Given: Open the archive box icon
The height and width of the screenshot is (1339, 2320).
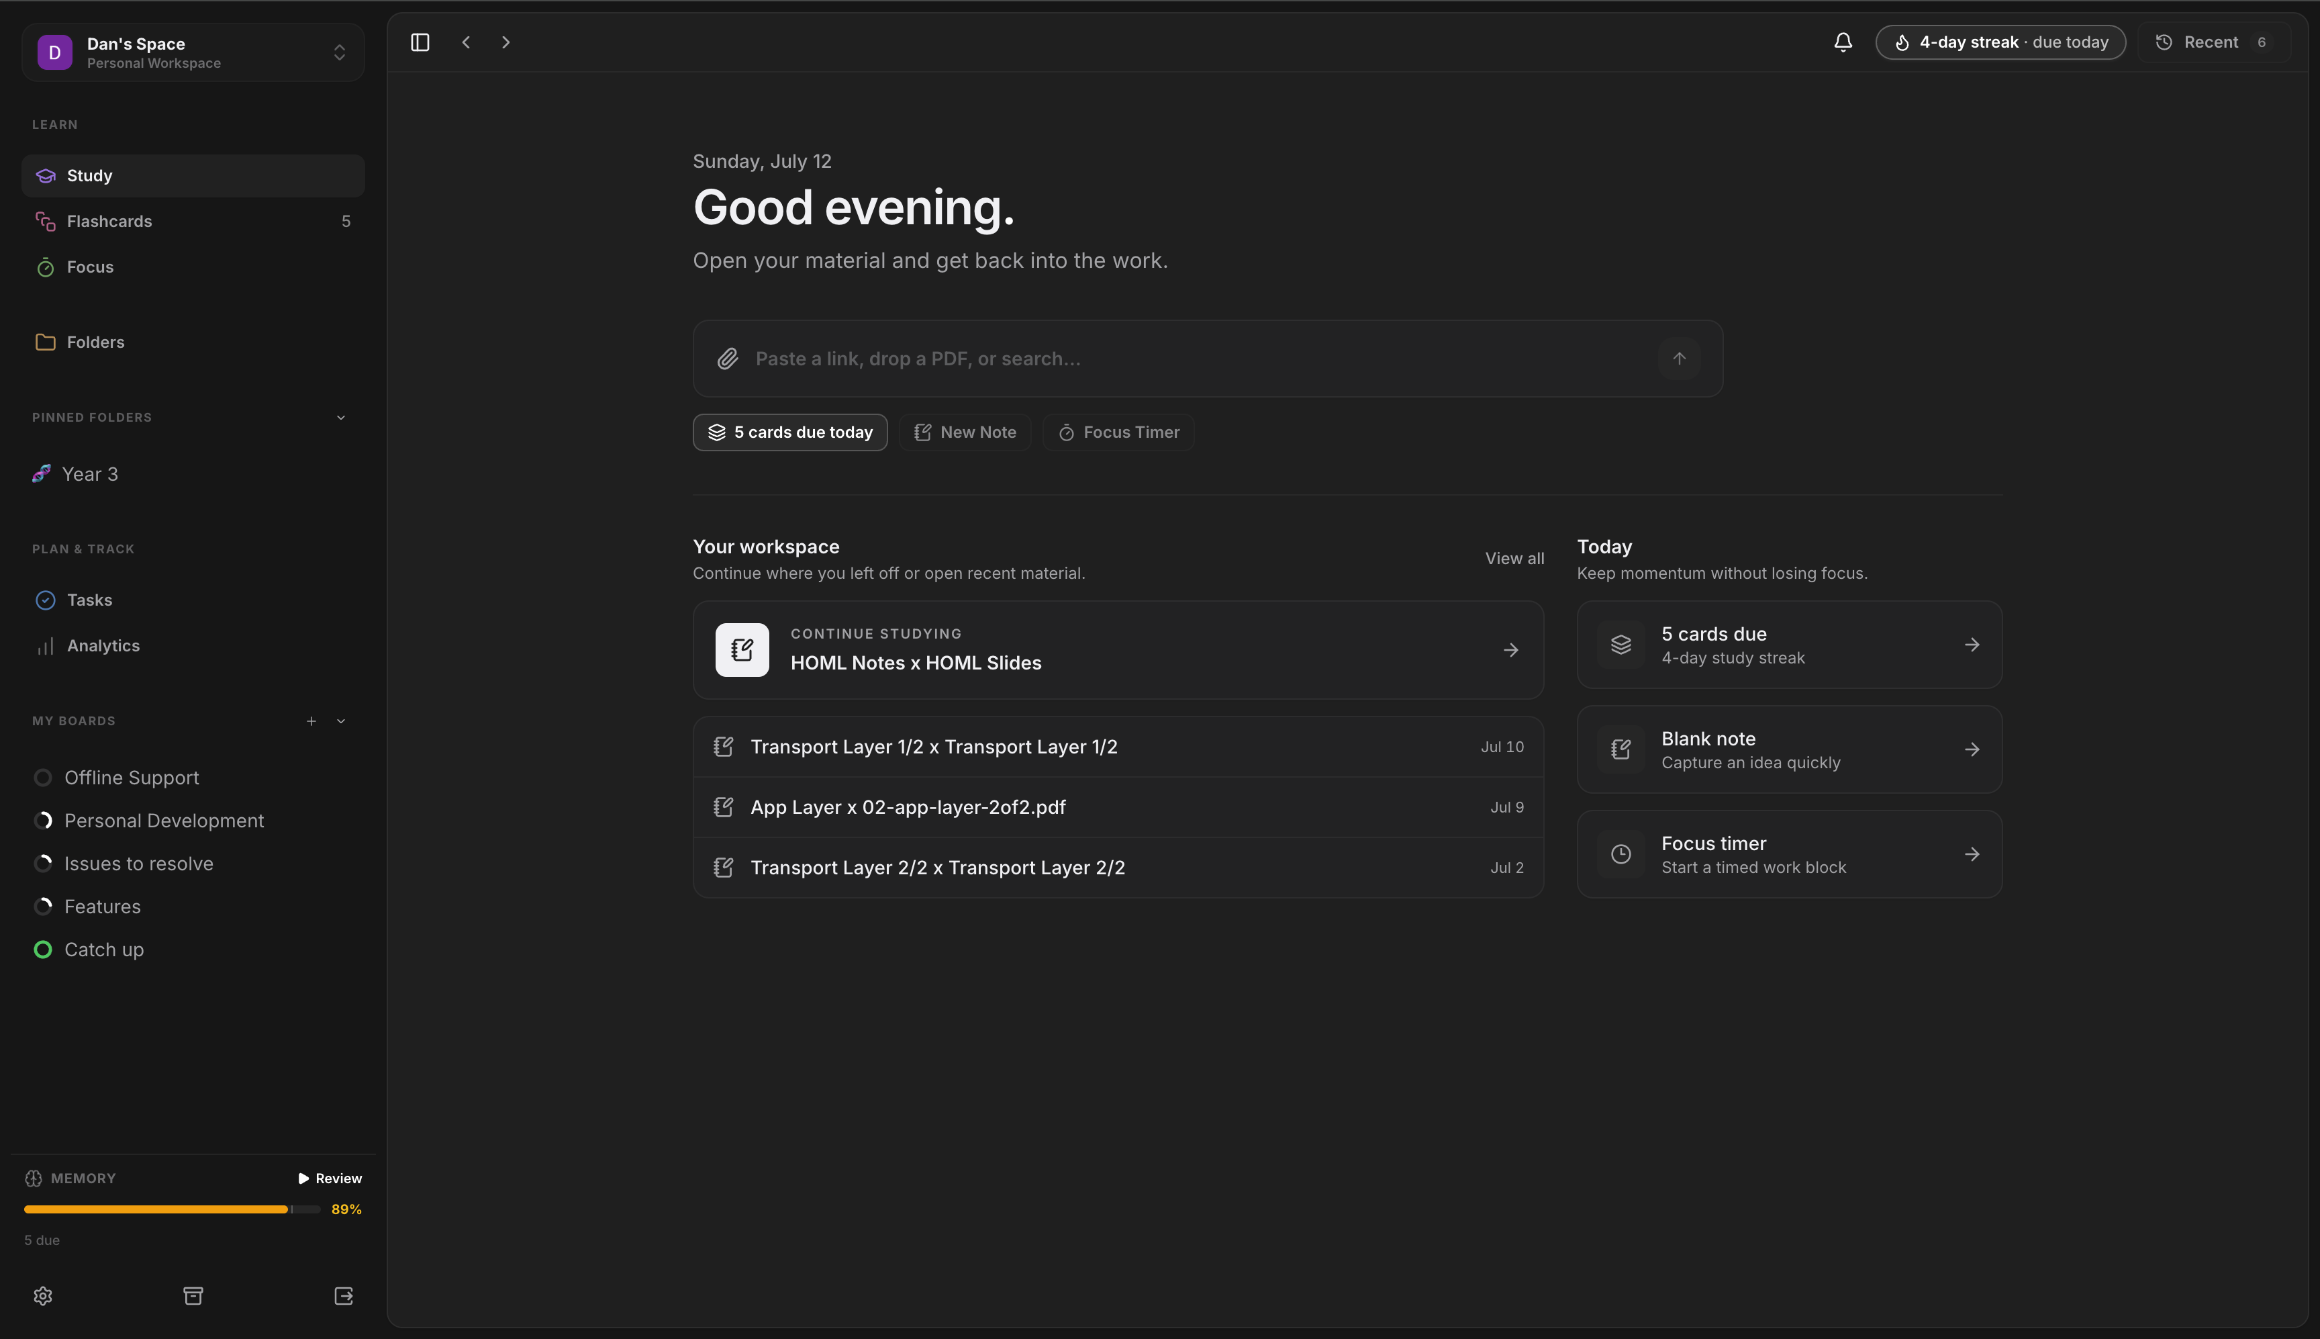Looking at the screenshot, I should pyautogui.click(x=193, y=1296).
